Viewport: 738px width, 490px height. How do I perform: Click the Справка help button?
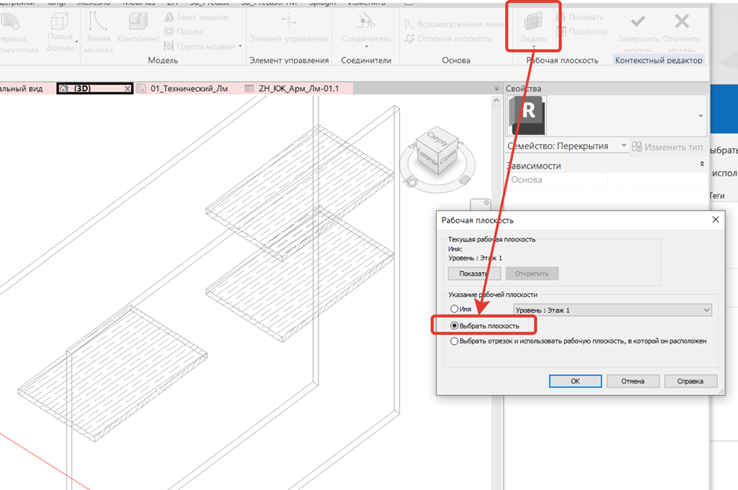tap(690, 381)
